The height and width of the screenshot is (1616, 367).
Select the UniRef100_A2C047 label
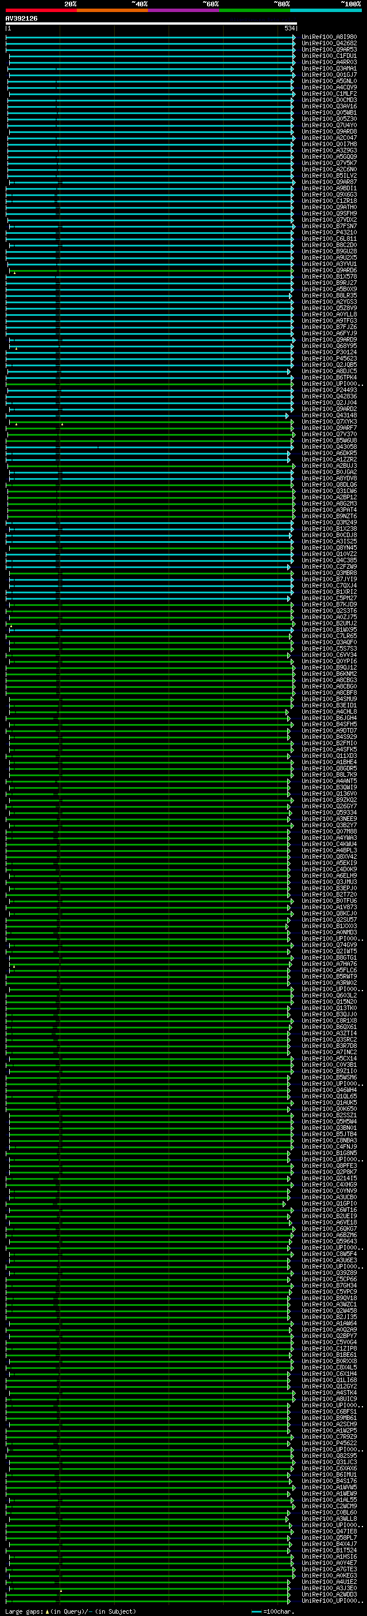point(329,138)
